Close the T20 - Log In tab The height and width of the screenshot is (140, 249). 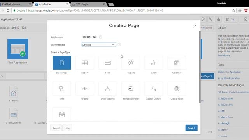tap(104, 4)
